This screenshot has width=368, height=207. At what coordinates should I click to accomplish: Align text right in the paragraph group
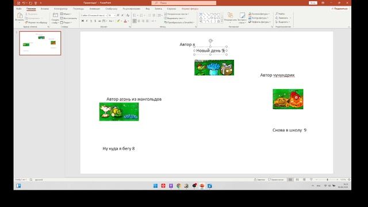[x=143, y=21]
